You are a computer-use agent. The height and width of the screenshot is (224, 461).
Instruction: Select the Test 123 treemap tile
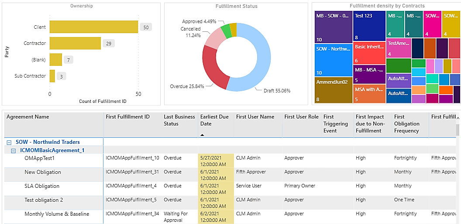[369, 27]
